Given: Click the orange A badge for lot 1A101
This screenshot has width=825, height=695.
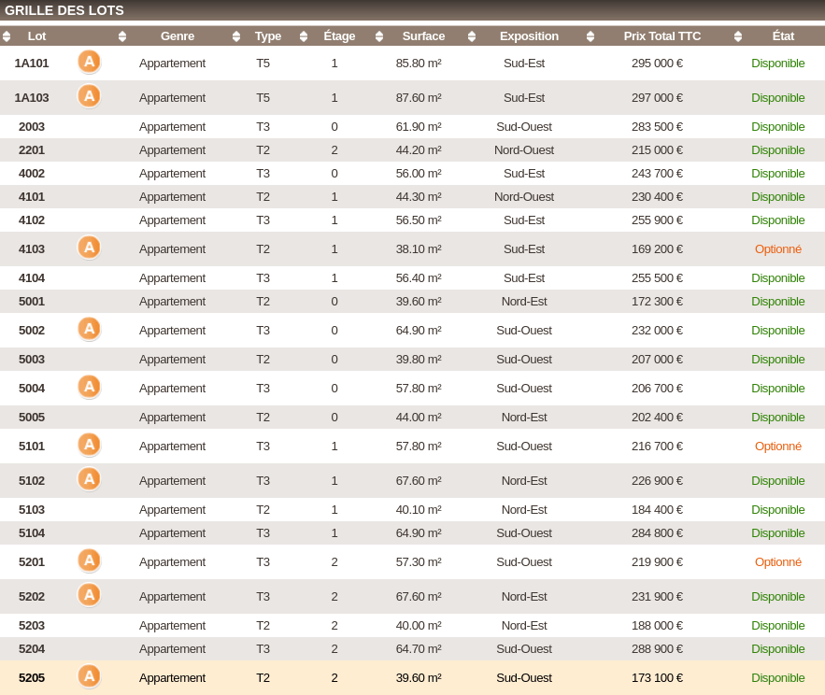Looking at the screenshot, I should coord(89,62).
